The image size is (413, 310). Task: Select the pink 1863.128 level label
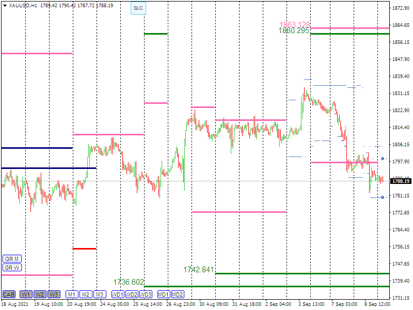click(294, 24)
